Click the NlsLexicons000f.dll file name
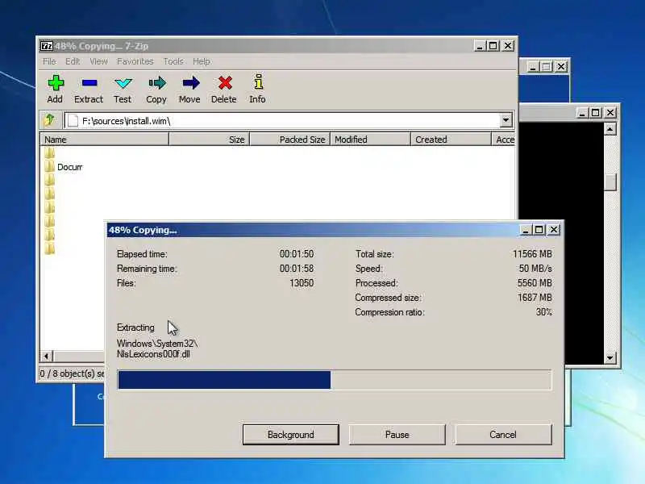Screen dimensions: 645x484 click(153, 354)
